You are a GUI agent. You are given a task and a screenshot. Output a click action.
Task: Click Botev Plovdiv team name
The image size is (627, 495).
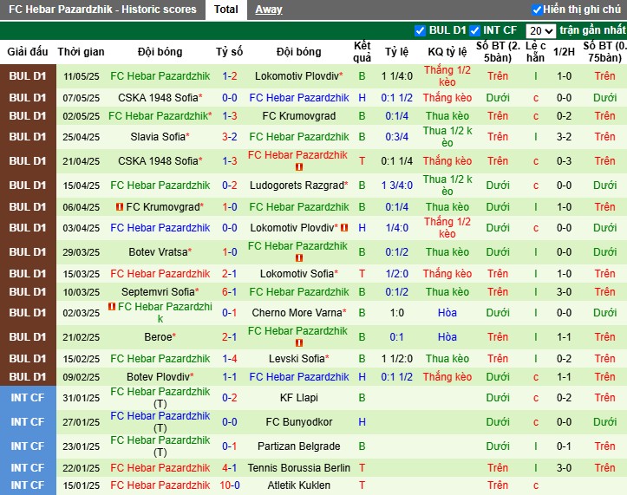158,376
